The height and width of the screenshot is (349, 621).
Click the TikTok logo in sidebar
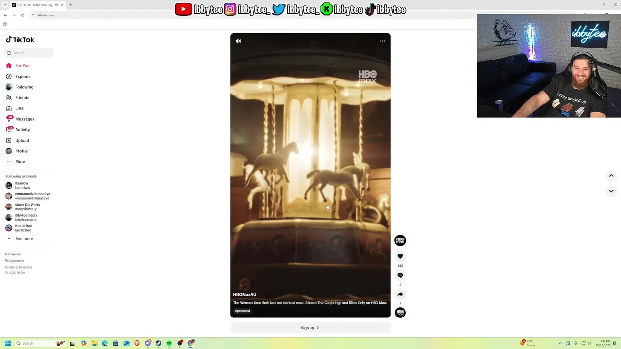20,40
